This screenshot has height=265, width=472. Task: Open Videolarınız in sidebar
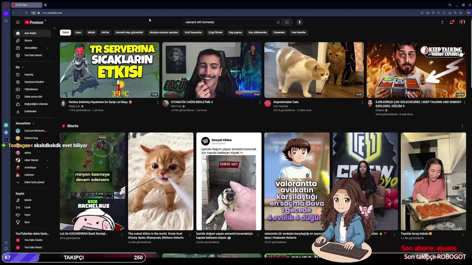[x=33, y=89]
